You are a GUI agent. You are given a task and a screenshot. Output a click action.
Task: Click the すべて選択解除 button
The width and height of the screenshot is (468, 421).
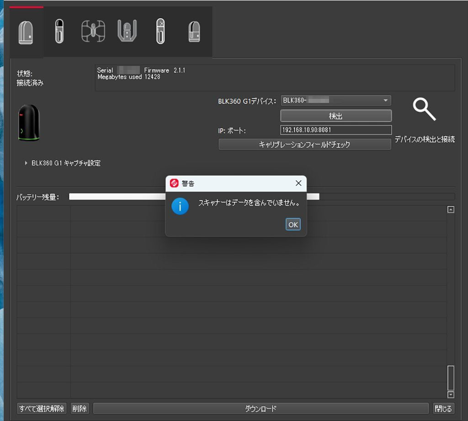point(42,409)
